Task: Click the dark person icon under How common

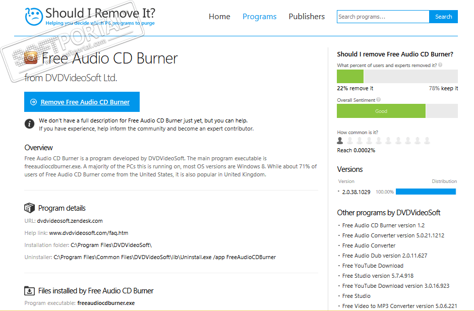Action: pos(340,141)
